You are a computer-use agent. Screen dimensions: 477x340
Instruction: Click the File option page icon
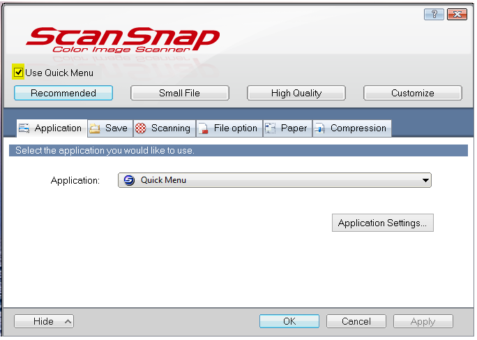coord(203,128)
